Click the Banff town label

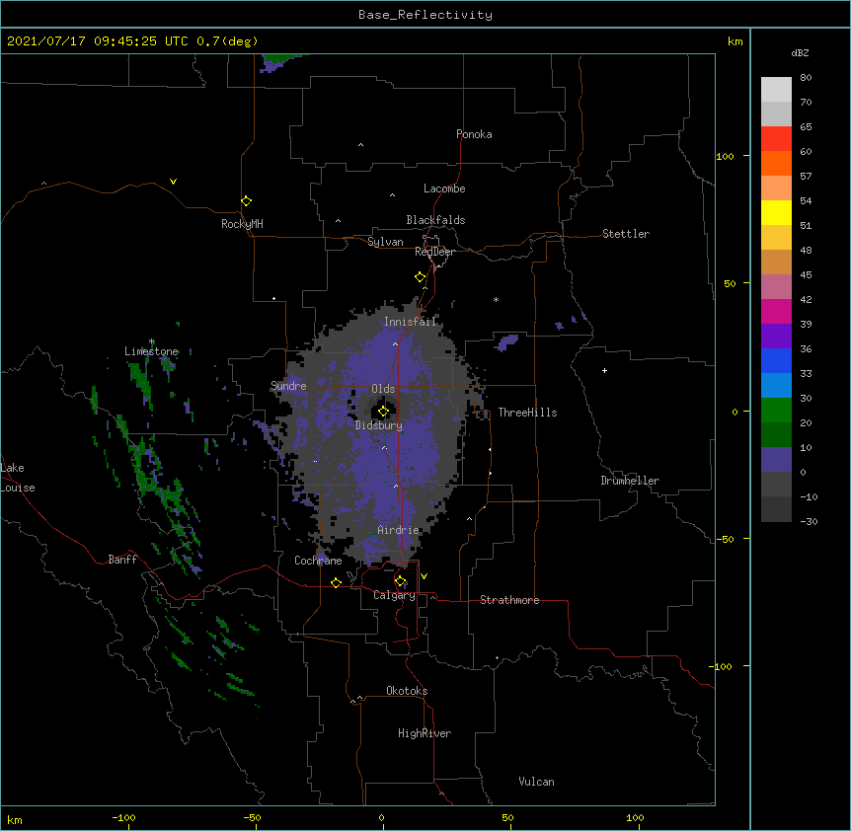(122, 560)
